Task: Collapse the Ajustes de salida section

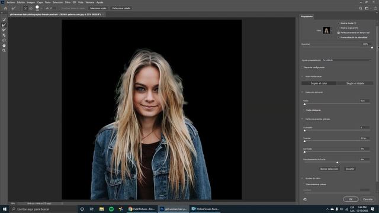Action: click(302, 179)
